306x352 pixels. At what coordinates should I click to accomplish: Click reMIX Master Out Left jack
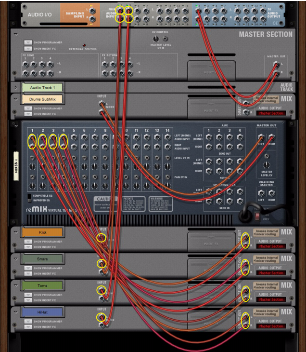tap(261, 137)
